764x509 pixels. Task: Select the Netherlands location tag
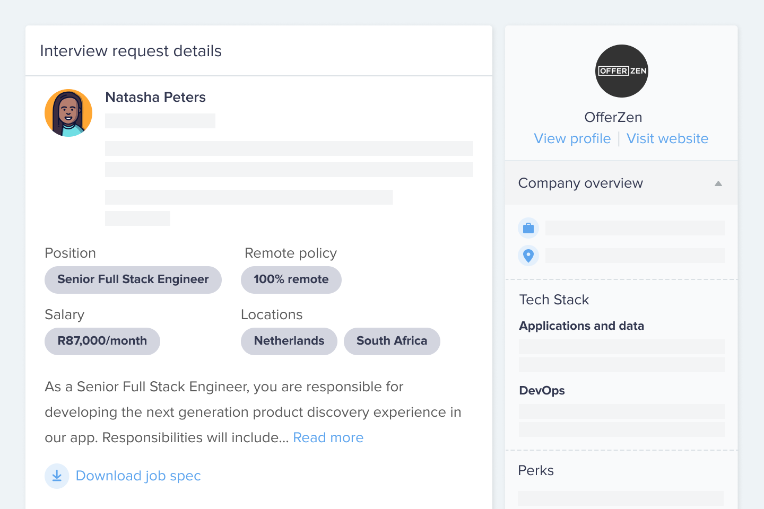[289, 341]
